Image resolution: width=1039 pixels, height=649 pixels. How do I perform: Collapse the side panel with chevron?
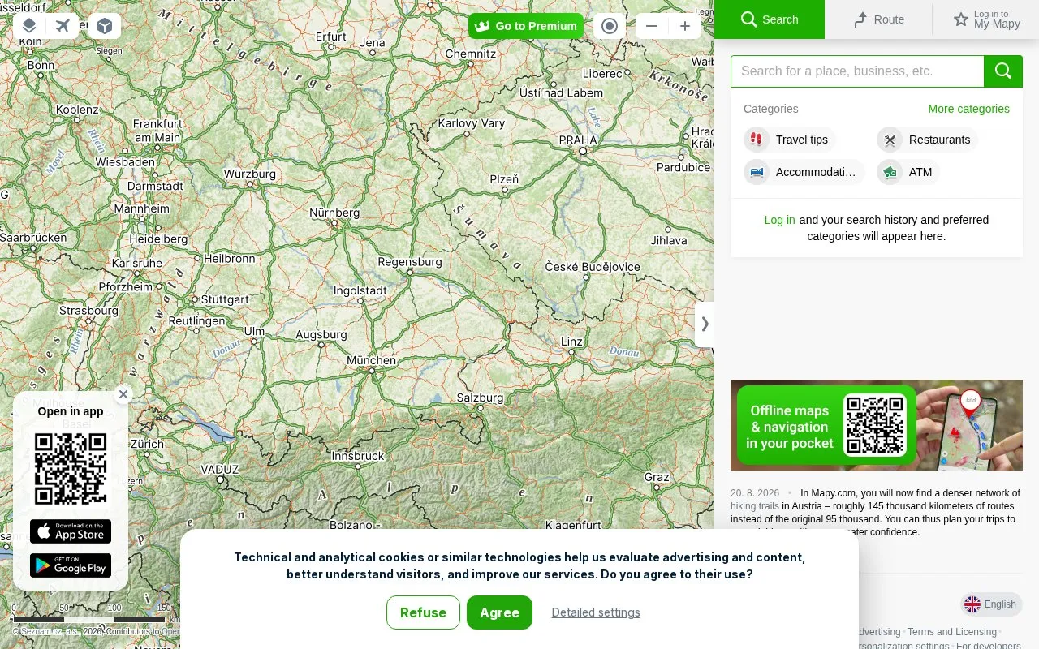click(x=705, y=324)
